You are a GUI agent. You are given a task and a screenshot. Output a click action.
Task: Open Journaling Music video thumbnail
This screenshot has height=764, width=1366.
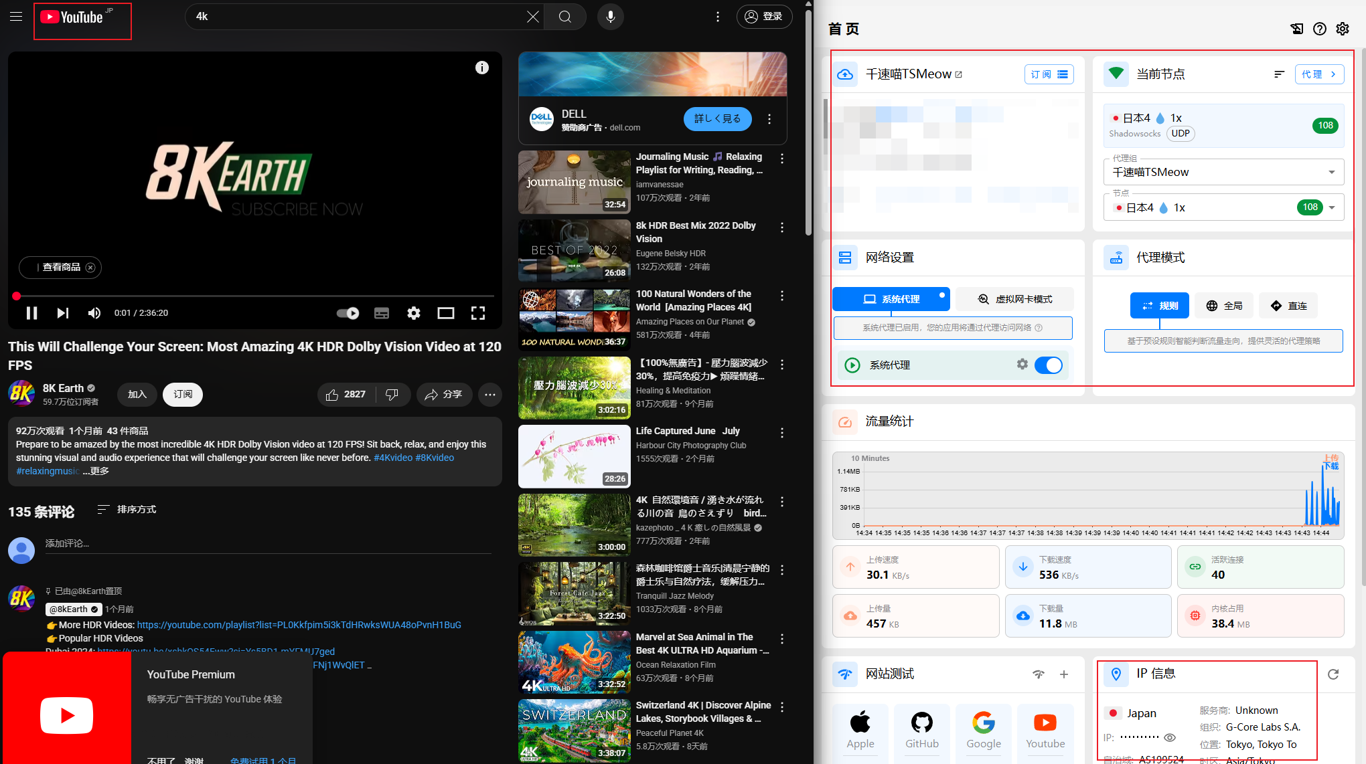(575, 182)
